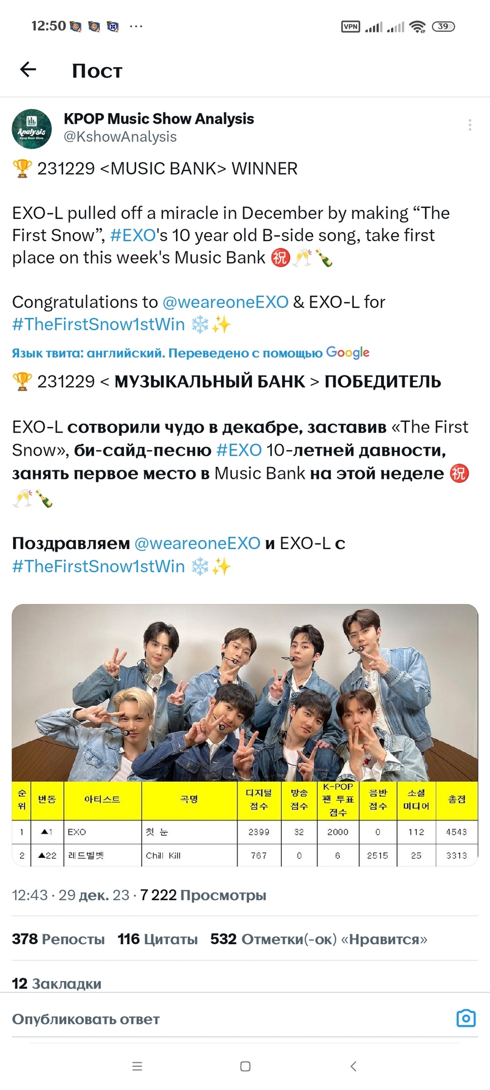Open the @weareoneEXO mention in English text

(225, 302)
